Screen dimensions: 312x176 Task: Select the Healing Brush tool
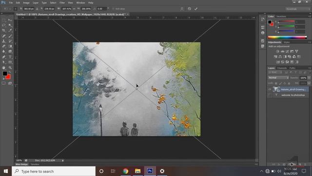click(4, 36)
